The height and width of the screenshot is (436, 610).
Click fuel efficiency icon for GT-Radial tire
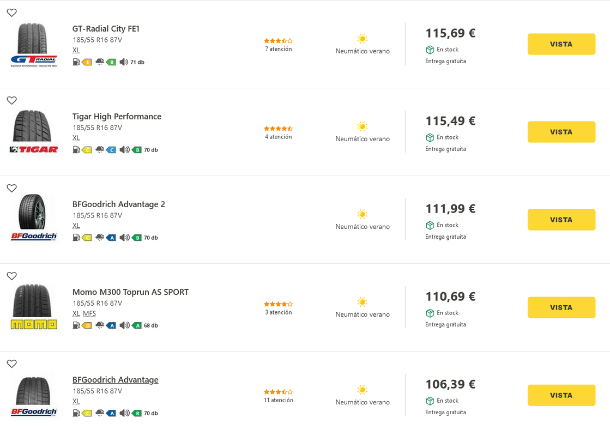click(x=76, y=62)
